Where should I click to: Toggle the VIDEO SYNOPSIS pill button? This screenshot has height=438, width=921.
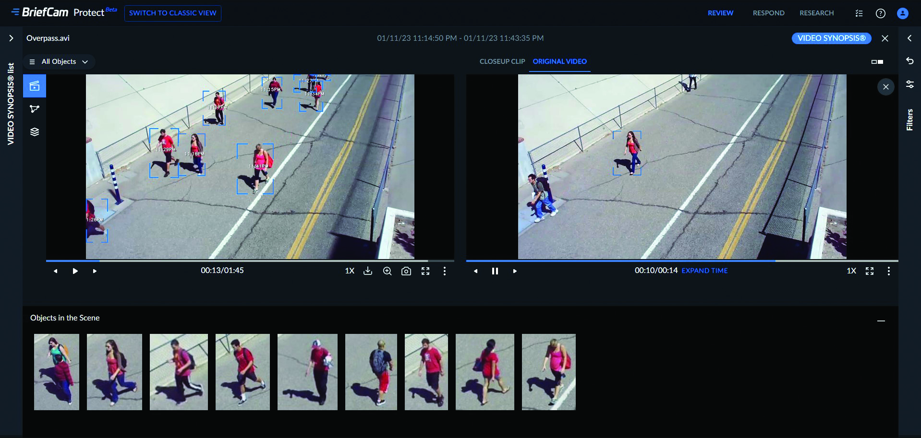coord(831,38)
